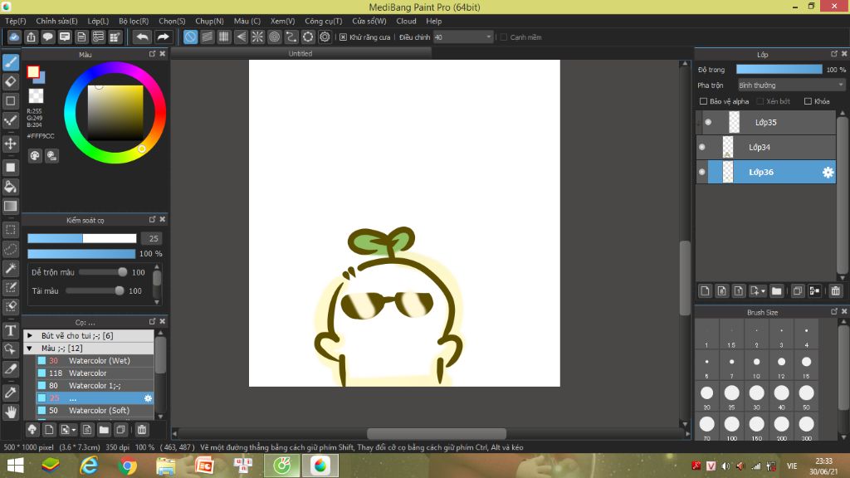Delete brush with trash icon in brush panel
850x478 pixels.
[141, 430]
